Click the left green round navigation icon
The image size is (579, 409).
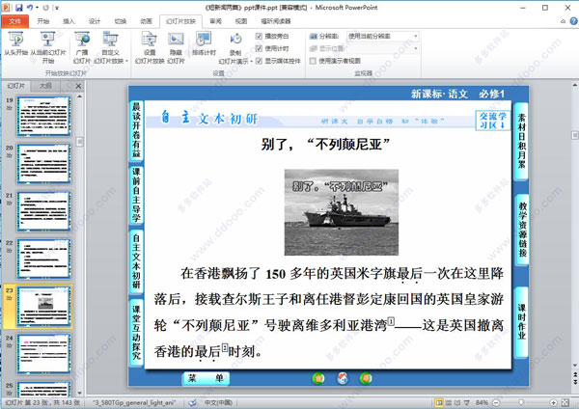[x=318, y=378]
